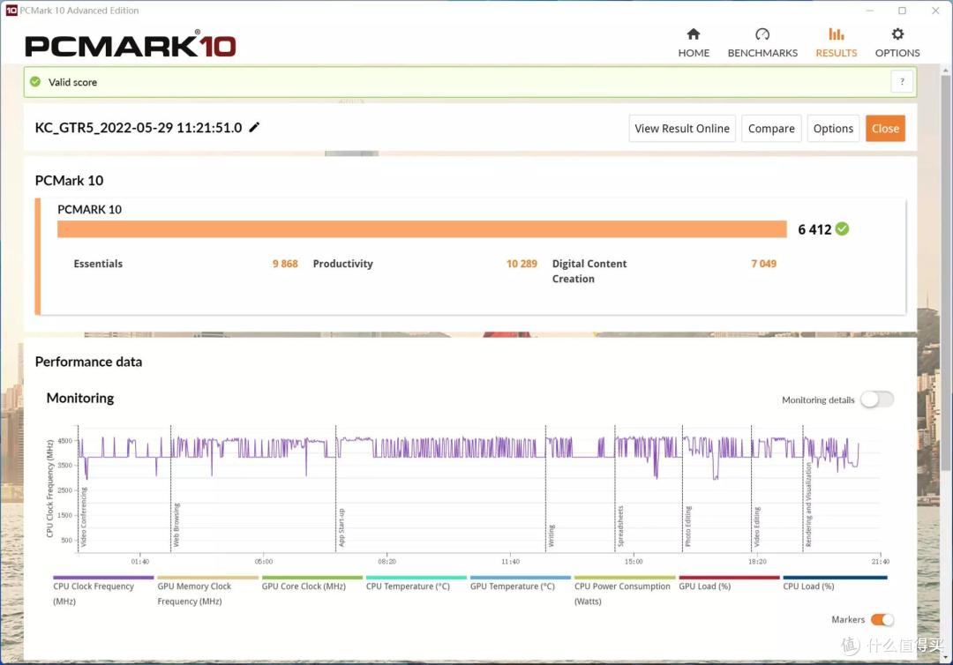The width and height of the screenshot is (953, 665).
Task: Click the scroll-up arrow of scrollbar
Action: click(x=945, y=71)
